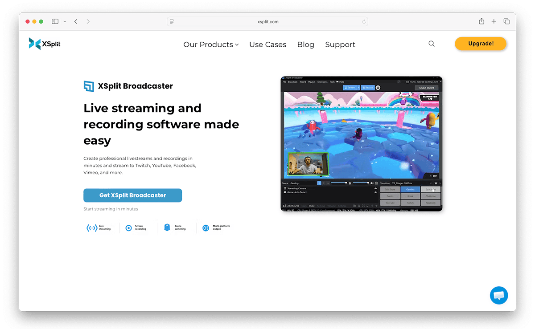Click the page format icon in address bar
This screenshot has height=329, width=535.
[x=172, y=21]
